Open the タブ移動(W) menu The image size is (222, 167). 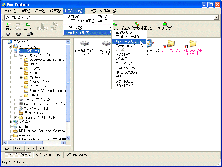point(108,11)
